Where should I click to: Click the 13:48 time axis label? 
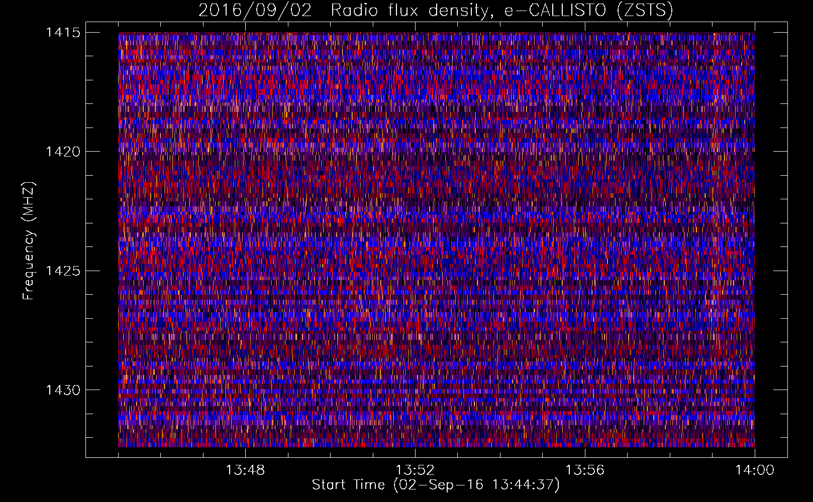(x=245, y=470)
